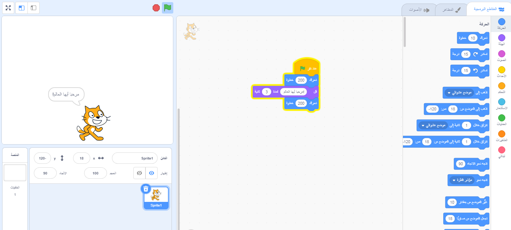Show the sprite using the eye icon
The image size is (511, 230).
(152, 173)
